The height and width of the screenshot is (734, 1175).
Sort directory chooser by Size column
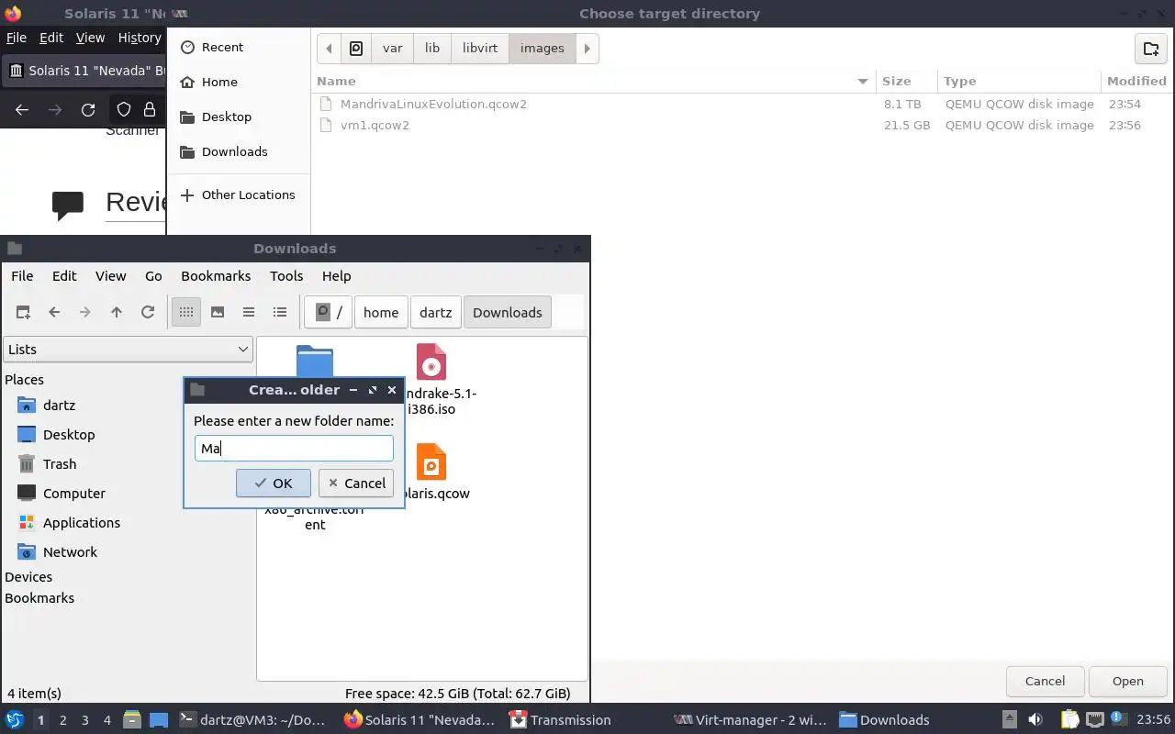click(x=906, y=81)
